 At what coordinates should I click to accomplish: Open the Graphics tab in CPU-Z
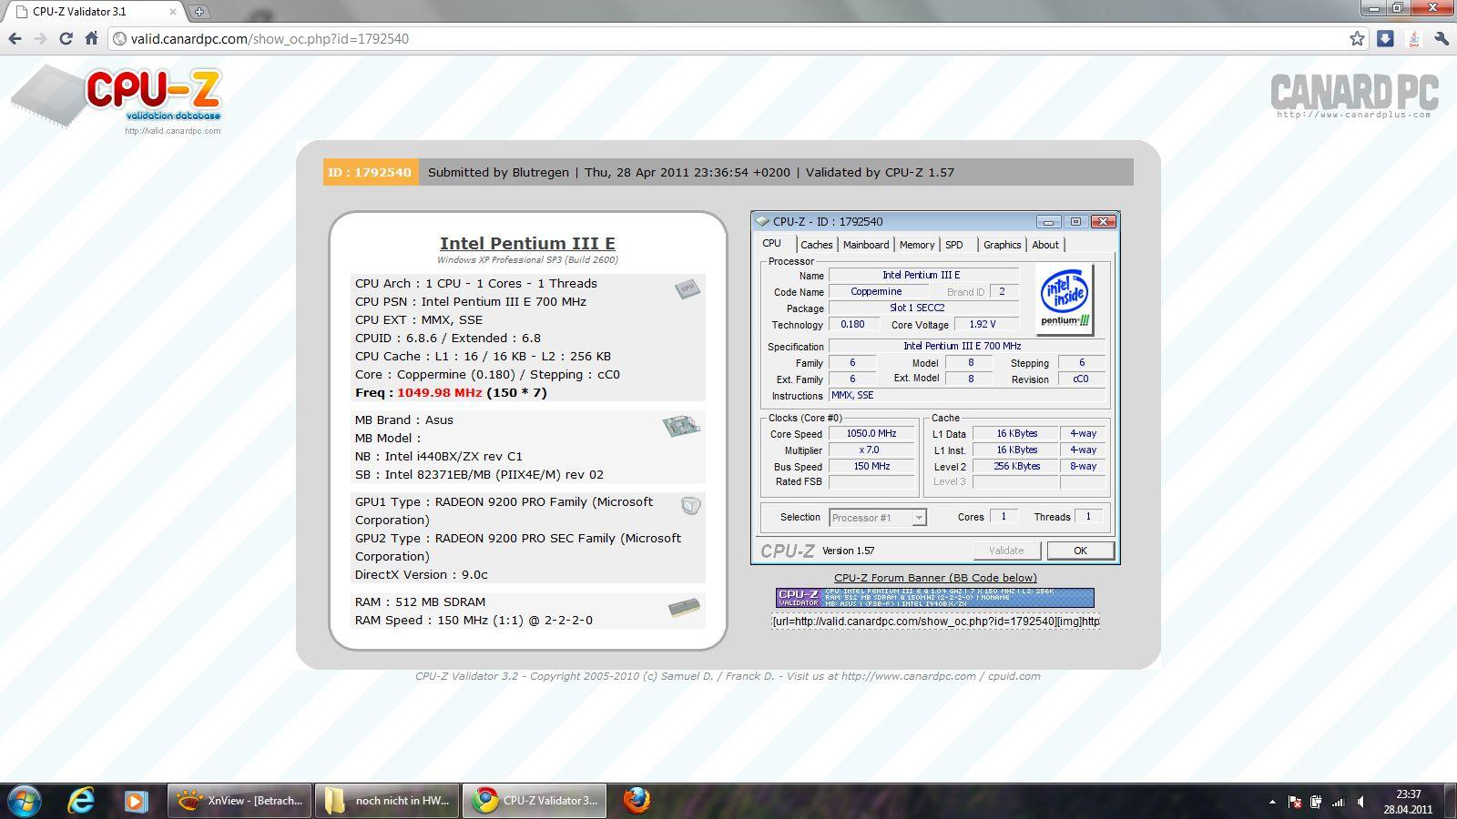pyautogui.click(x=1002, y=245)
